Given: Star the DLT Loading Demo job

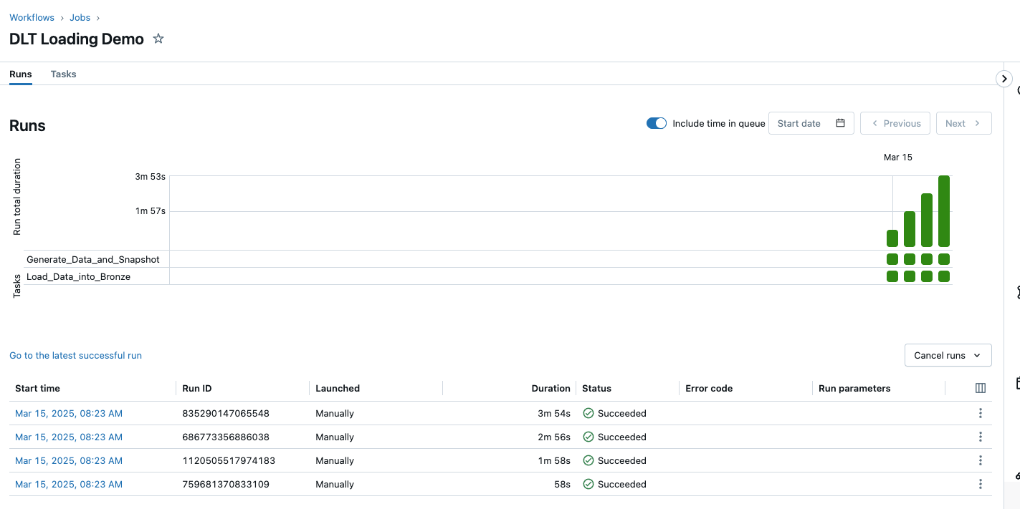Looking at the screenshot, I should click(158, 39).
